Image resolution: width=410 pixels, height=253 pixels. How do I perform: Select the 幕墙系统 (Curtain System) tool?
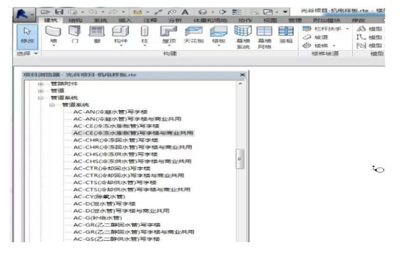243,37
